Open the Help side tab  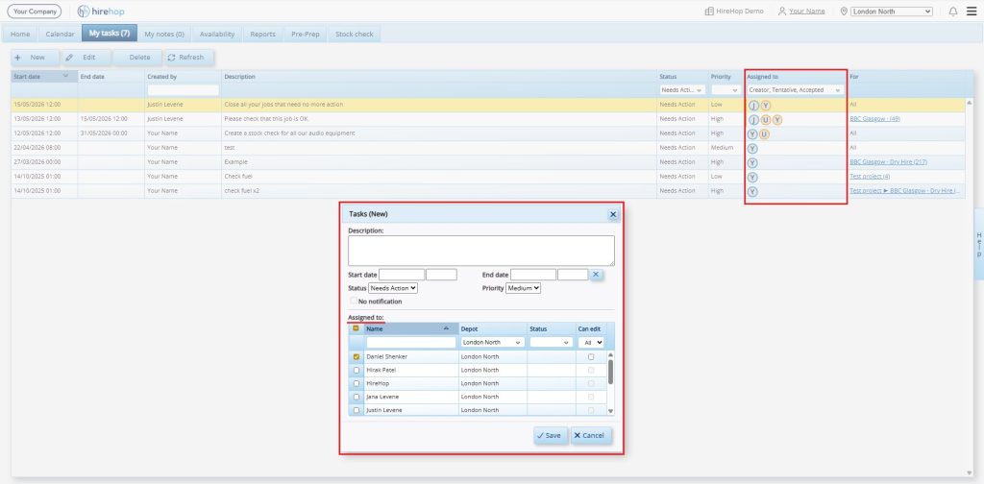[978, 245]
